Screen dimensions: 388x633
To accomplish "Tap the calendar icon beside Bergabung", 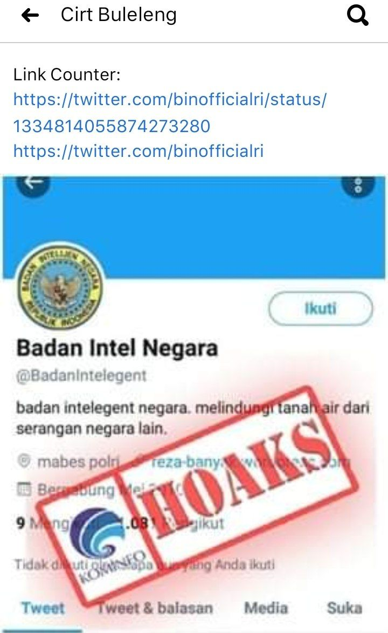I will (24, 489).
